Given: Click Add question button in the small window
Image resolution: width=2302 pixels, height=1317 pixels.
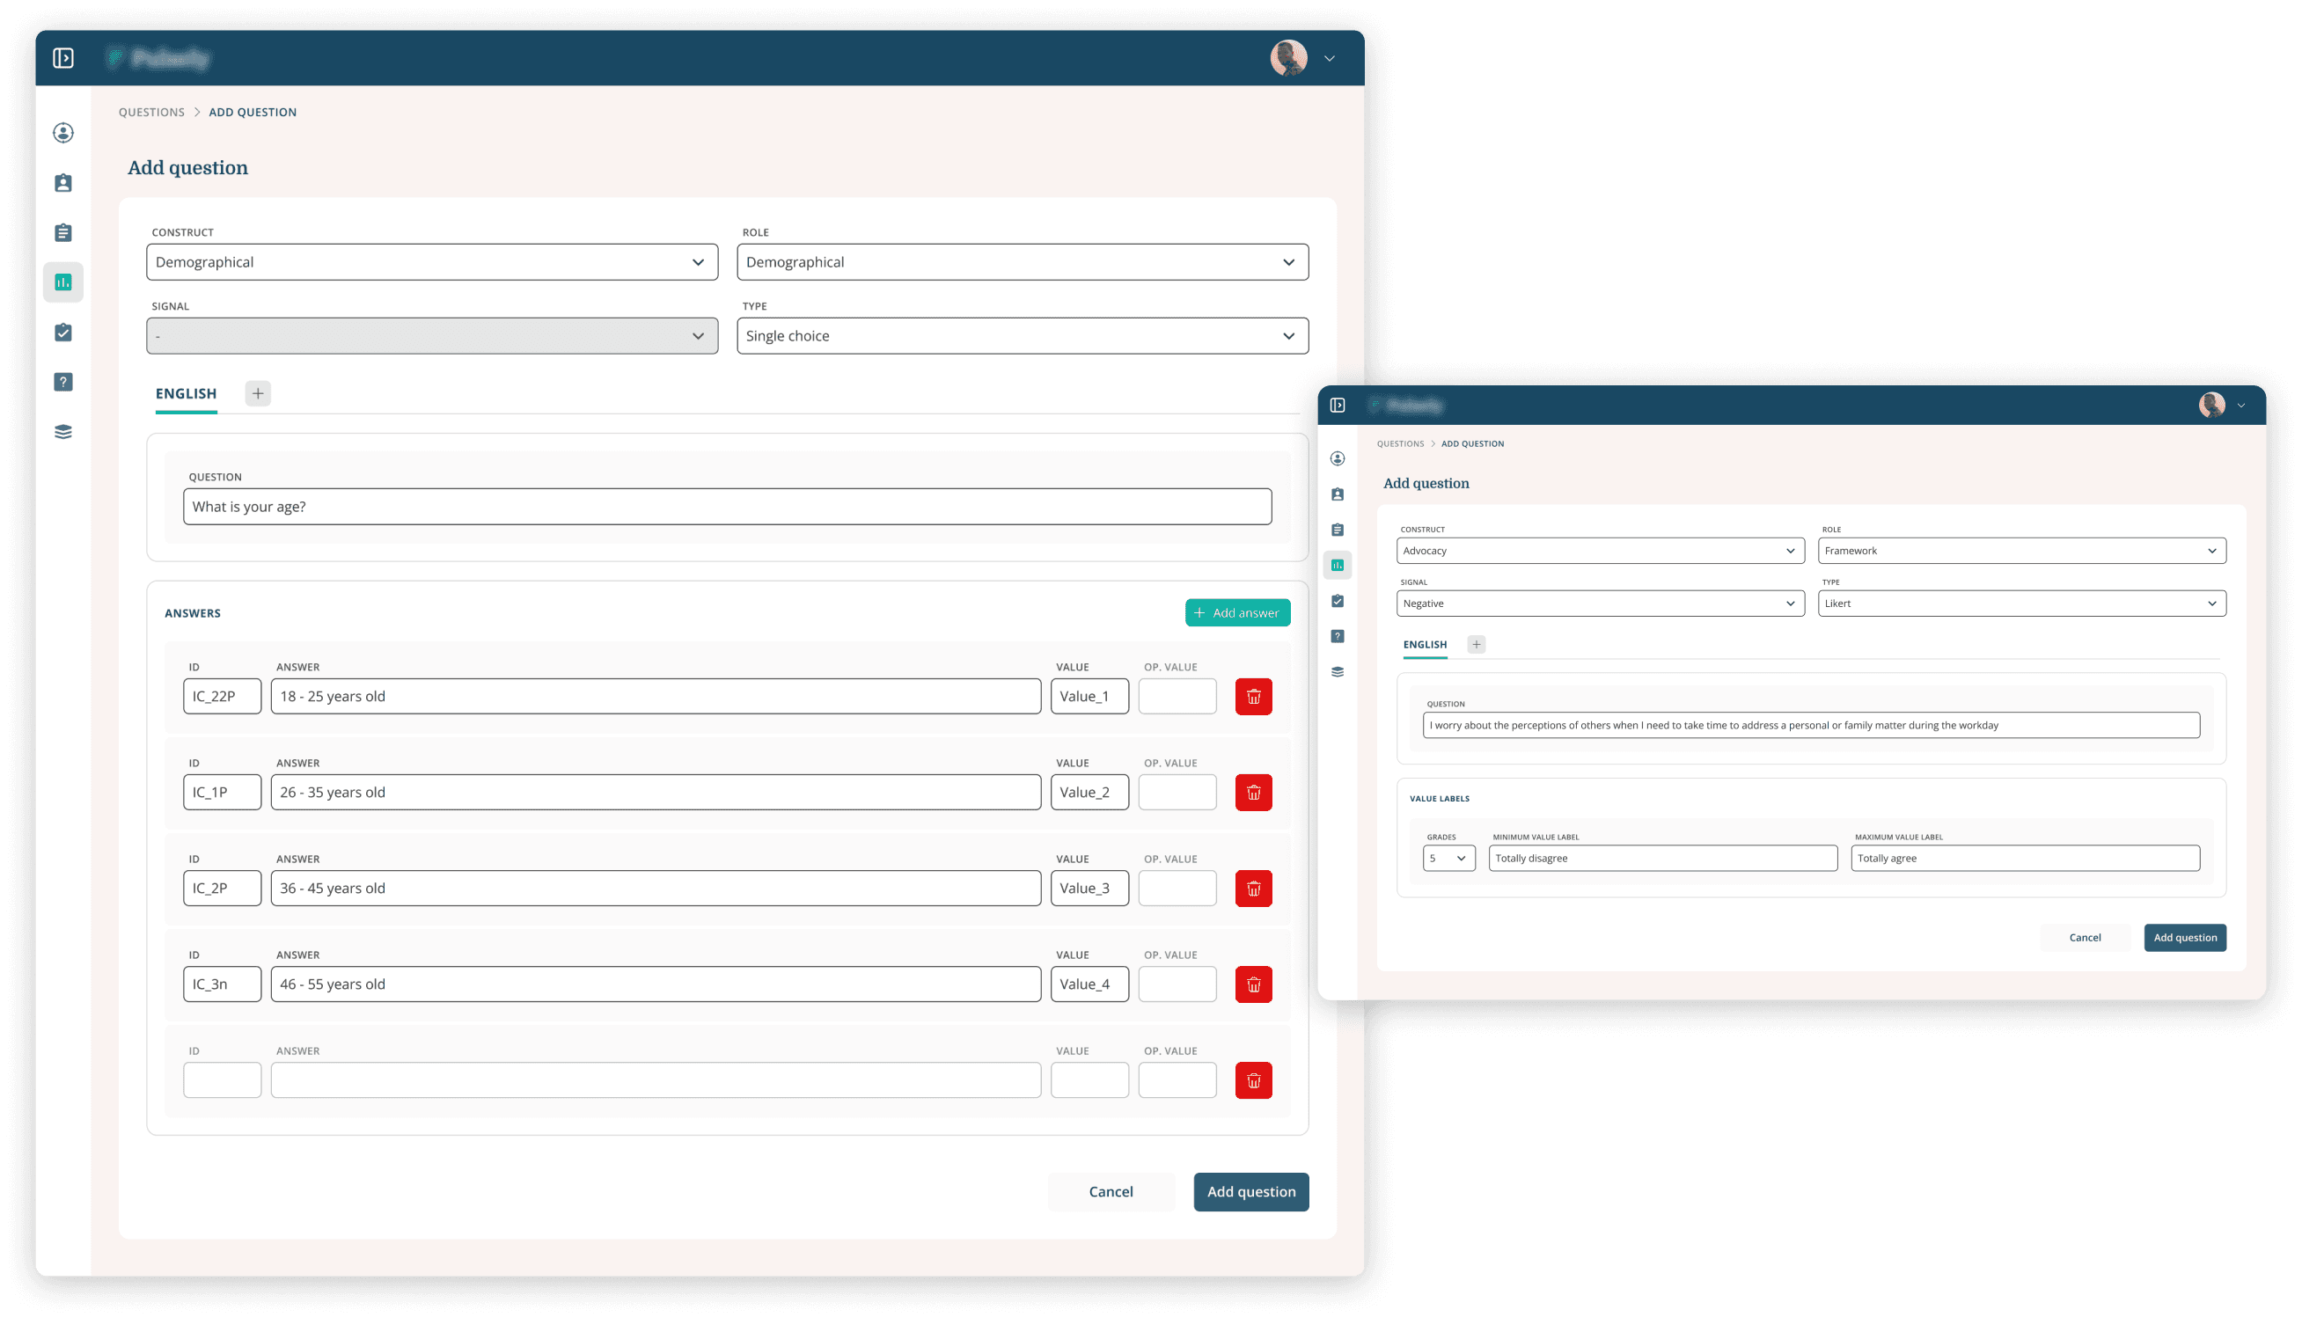Looking at the screenshot, I should [x=2184, y=937].
